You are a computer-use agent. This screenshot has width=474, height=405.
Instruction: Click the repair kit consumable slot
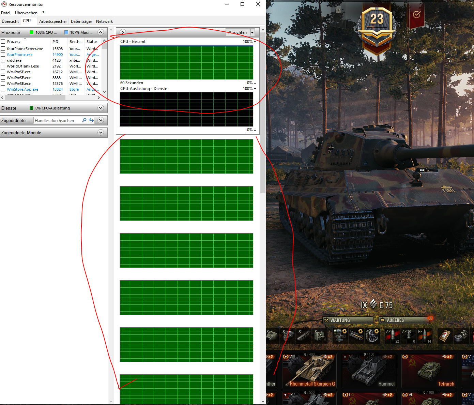click(460, 335)
